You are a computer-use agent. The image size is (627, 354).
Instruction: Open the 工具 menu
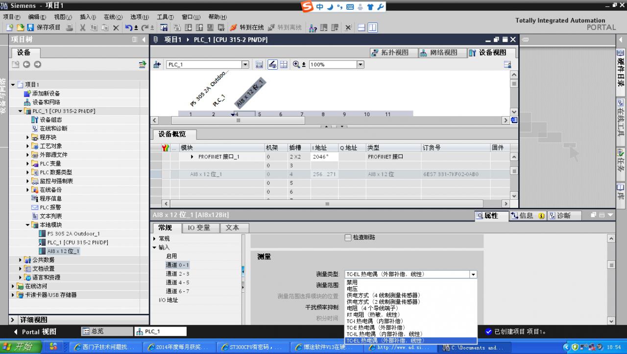tap(165, 17)
